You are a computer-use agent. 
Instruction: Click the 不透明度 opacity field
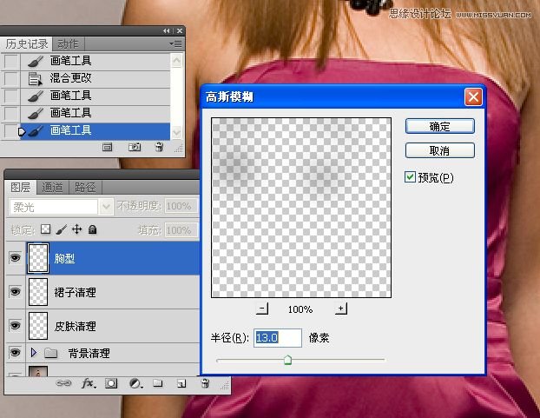pyautogui.click(x=181, y=206)
